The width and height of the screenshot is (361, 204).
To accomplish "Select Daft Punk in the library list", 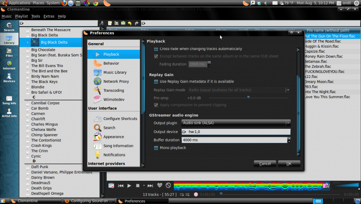I will [x=39, y=167].
